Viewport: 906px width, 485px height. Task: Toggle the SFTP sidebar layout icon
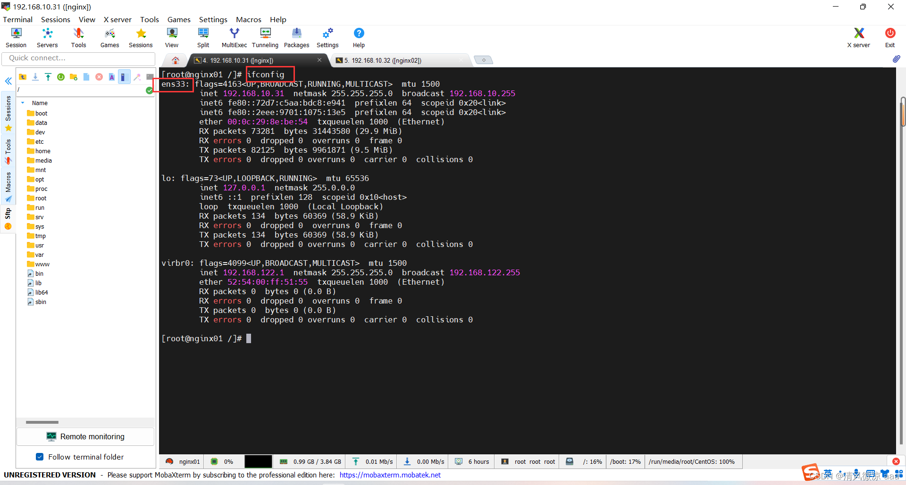click(124, 77)
